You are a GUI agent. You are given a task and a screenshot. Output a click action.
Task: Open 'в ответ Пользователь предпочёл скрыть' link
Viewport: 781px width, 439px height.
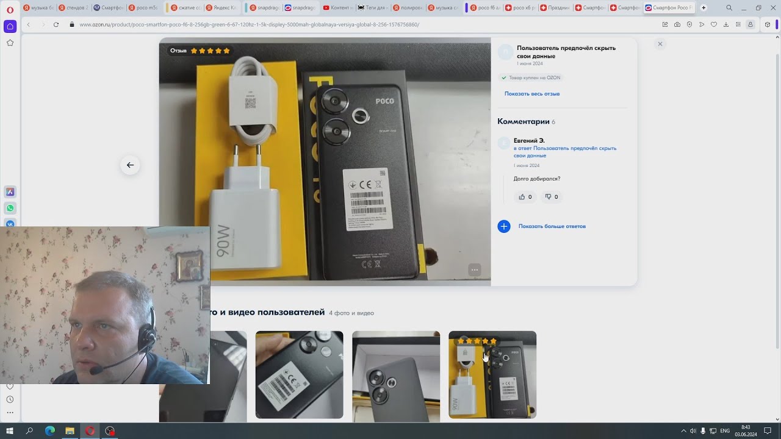tap(565, 152)
